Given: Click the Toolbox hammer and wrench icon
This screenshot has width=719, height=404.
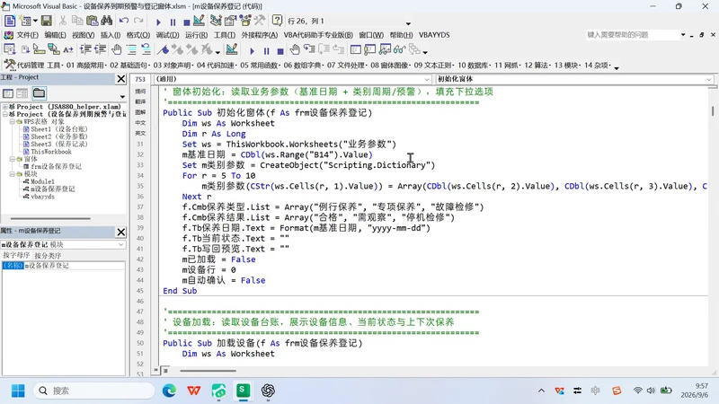Looking at the screenshot, I should 260,21.
